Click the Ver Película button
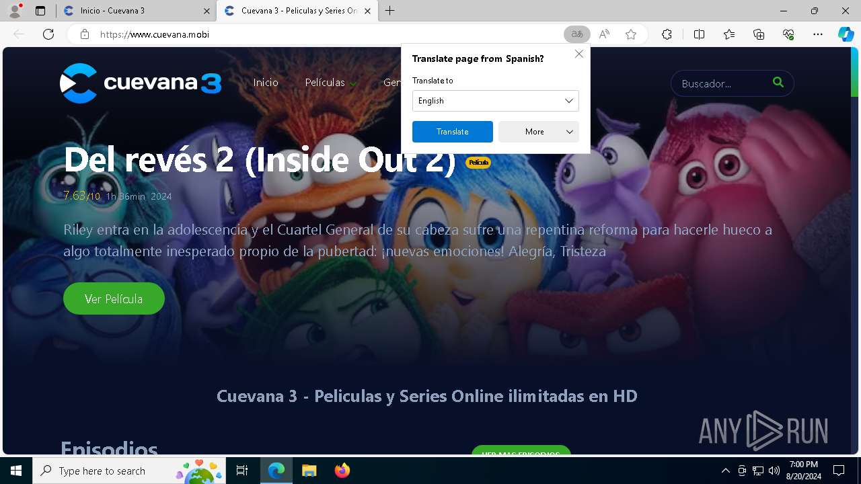The width and height of the screenshot is (861, 484). point(114,298)
